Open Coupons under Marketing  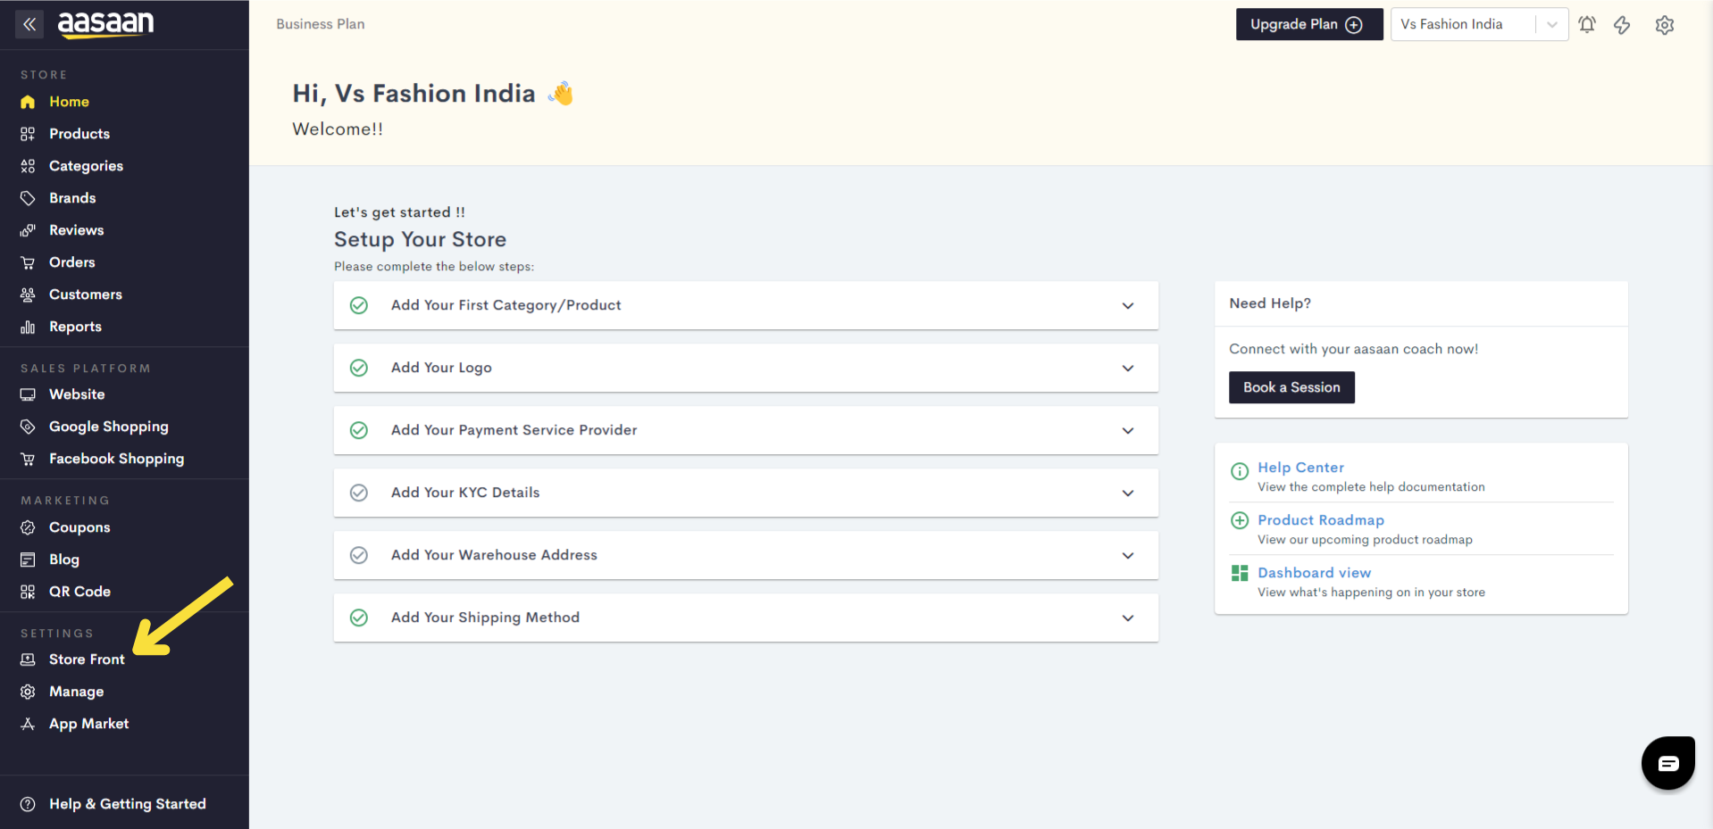(x=79, y=527)
